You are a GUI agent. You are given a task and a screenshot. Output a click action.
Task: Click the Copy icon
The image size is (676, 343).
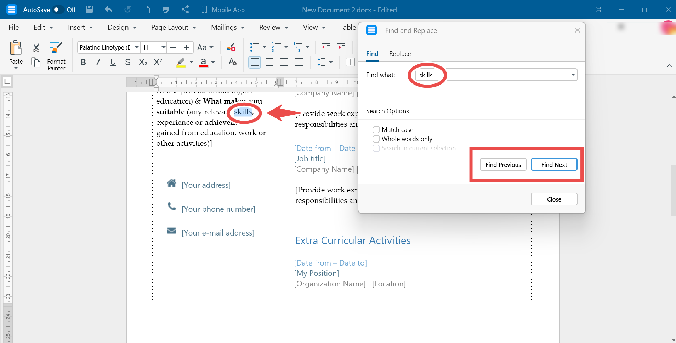(x=36, y=62)
